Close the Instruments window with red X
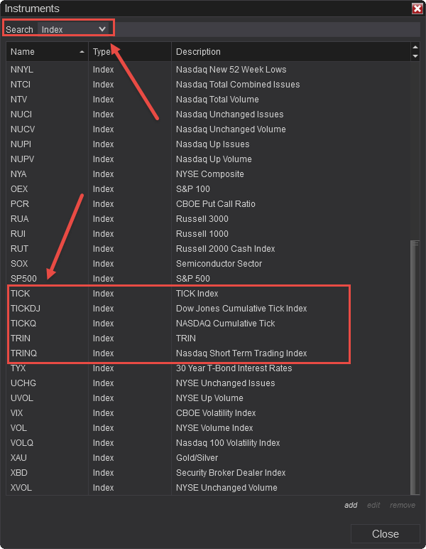426x549 pixels. (x=417, y=9)
